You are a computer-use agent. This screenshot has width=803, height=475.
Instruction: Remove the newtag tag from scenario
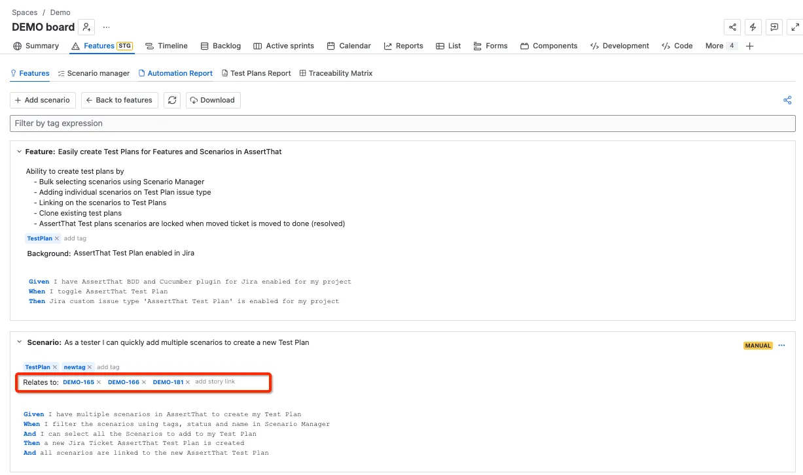90,367
